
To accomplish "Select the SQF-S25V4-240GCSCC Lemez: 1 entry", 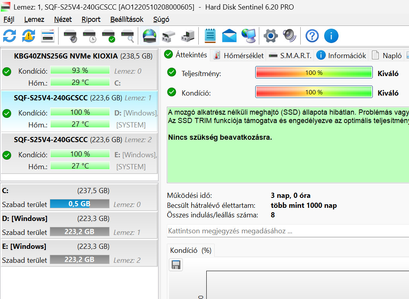I will pyautogui.click(x=79, y=111).
